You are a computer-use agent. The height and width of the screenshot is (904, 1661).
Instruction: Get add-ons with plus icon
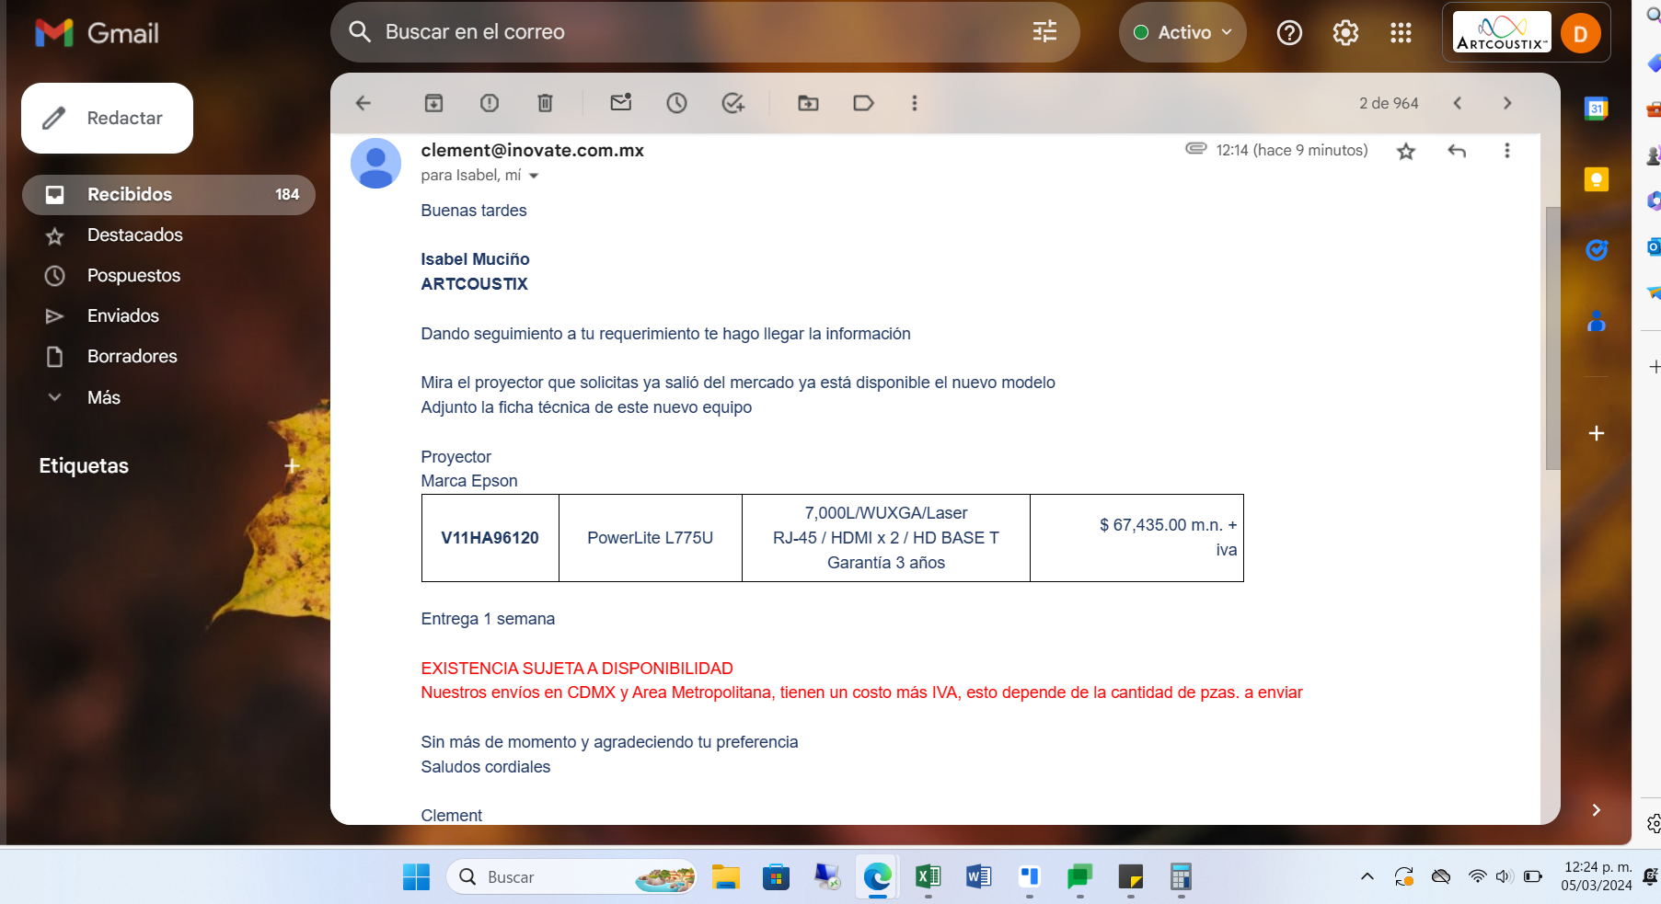point(1597,433)
